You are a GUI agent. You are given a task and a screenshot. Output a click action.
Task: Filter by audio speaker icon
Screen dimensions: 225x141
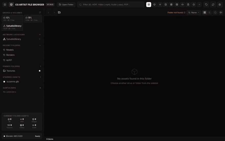(182, 4)
